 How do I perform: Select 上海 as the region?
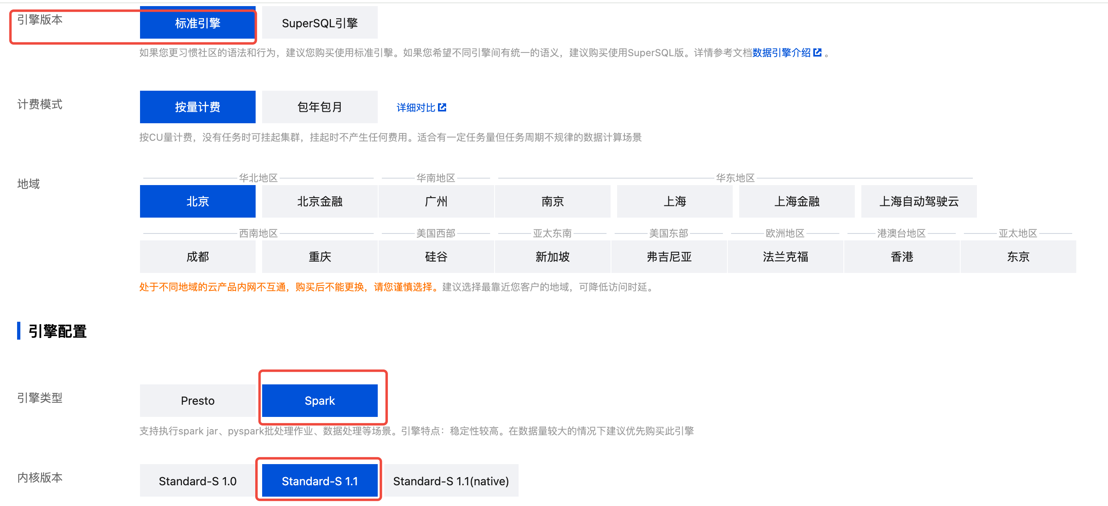[x=674, y=201]
